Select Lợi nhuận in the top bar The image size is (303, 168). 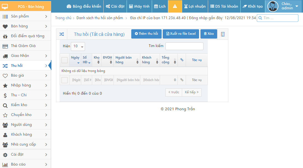[x=195, y=6]
